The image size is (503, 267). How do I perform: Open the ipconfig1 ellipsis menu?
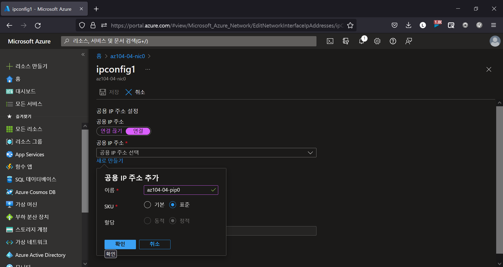point(148,69)
